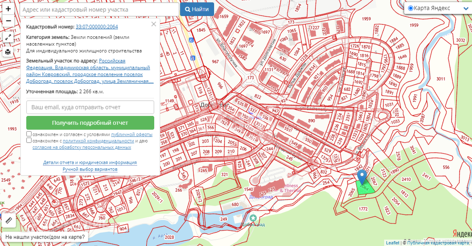Open политикой конфиденциальности link
Image resolution: width=472 pixels, height=246 pixels.
click(99, 141)
